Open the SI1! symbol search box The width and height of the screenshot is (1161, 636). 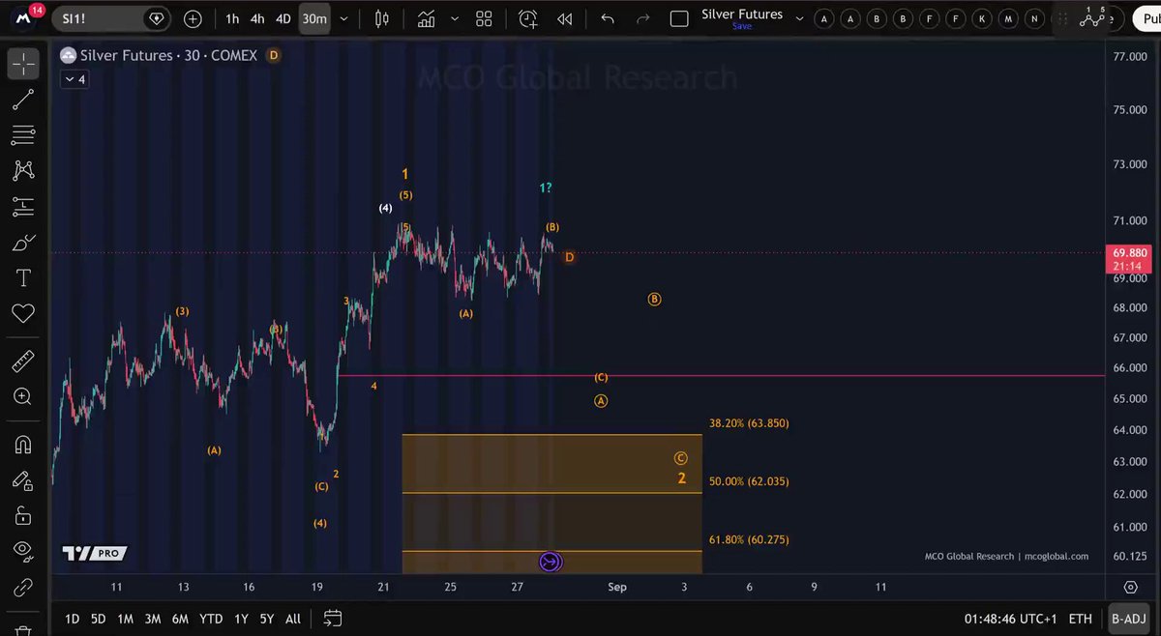(111, 18)
